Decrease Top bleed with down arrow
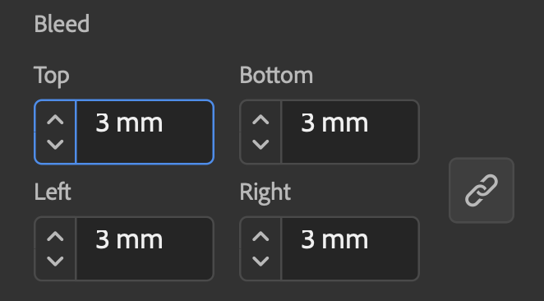This screenshot has width=544, height=301. click(x=55, y=144)
